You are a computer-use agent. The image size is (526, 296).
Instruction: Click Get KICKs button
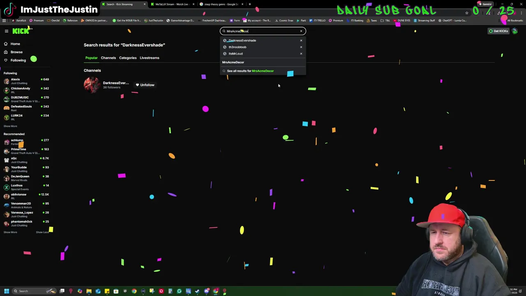498,31
